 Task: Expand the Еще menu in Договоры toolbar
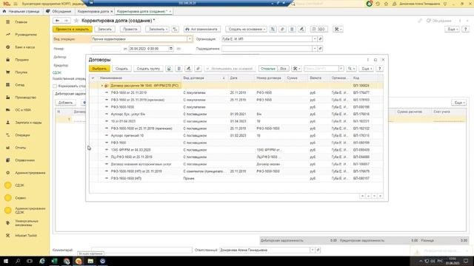(367, 69)
